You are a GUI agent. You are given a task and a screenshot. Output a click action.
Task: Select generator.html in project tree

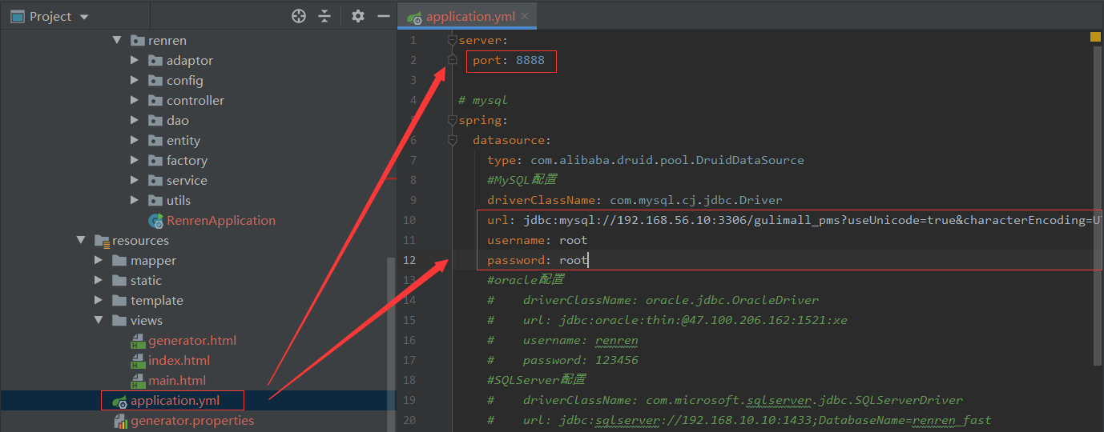[192, 340]
